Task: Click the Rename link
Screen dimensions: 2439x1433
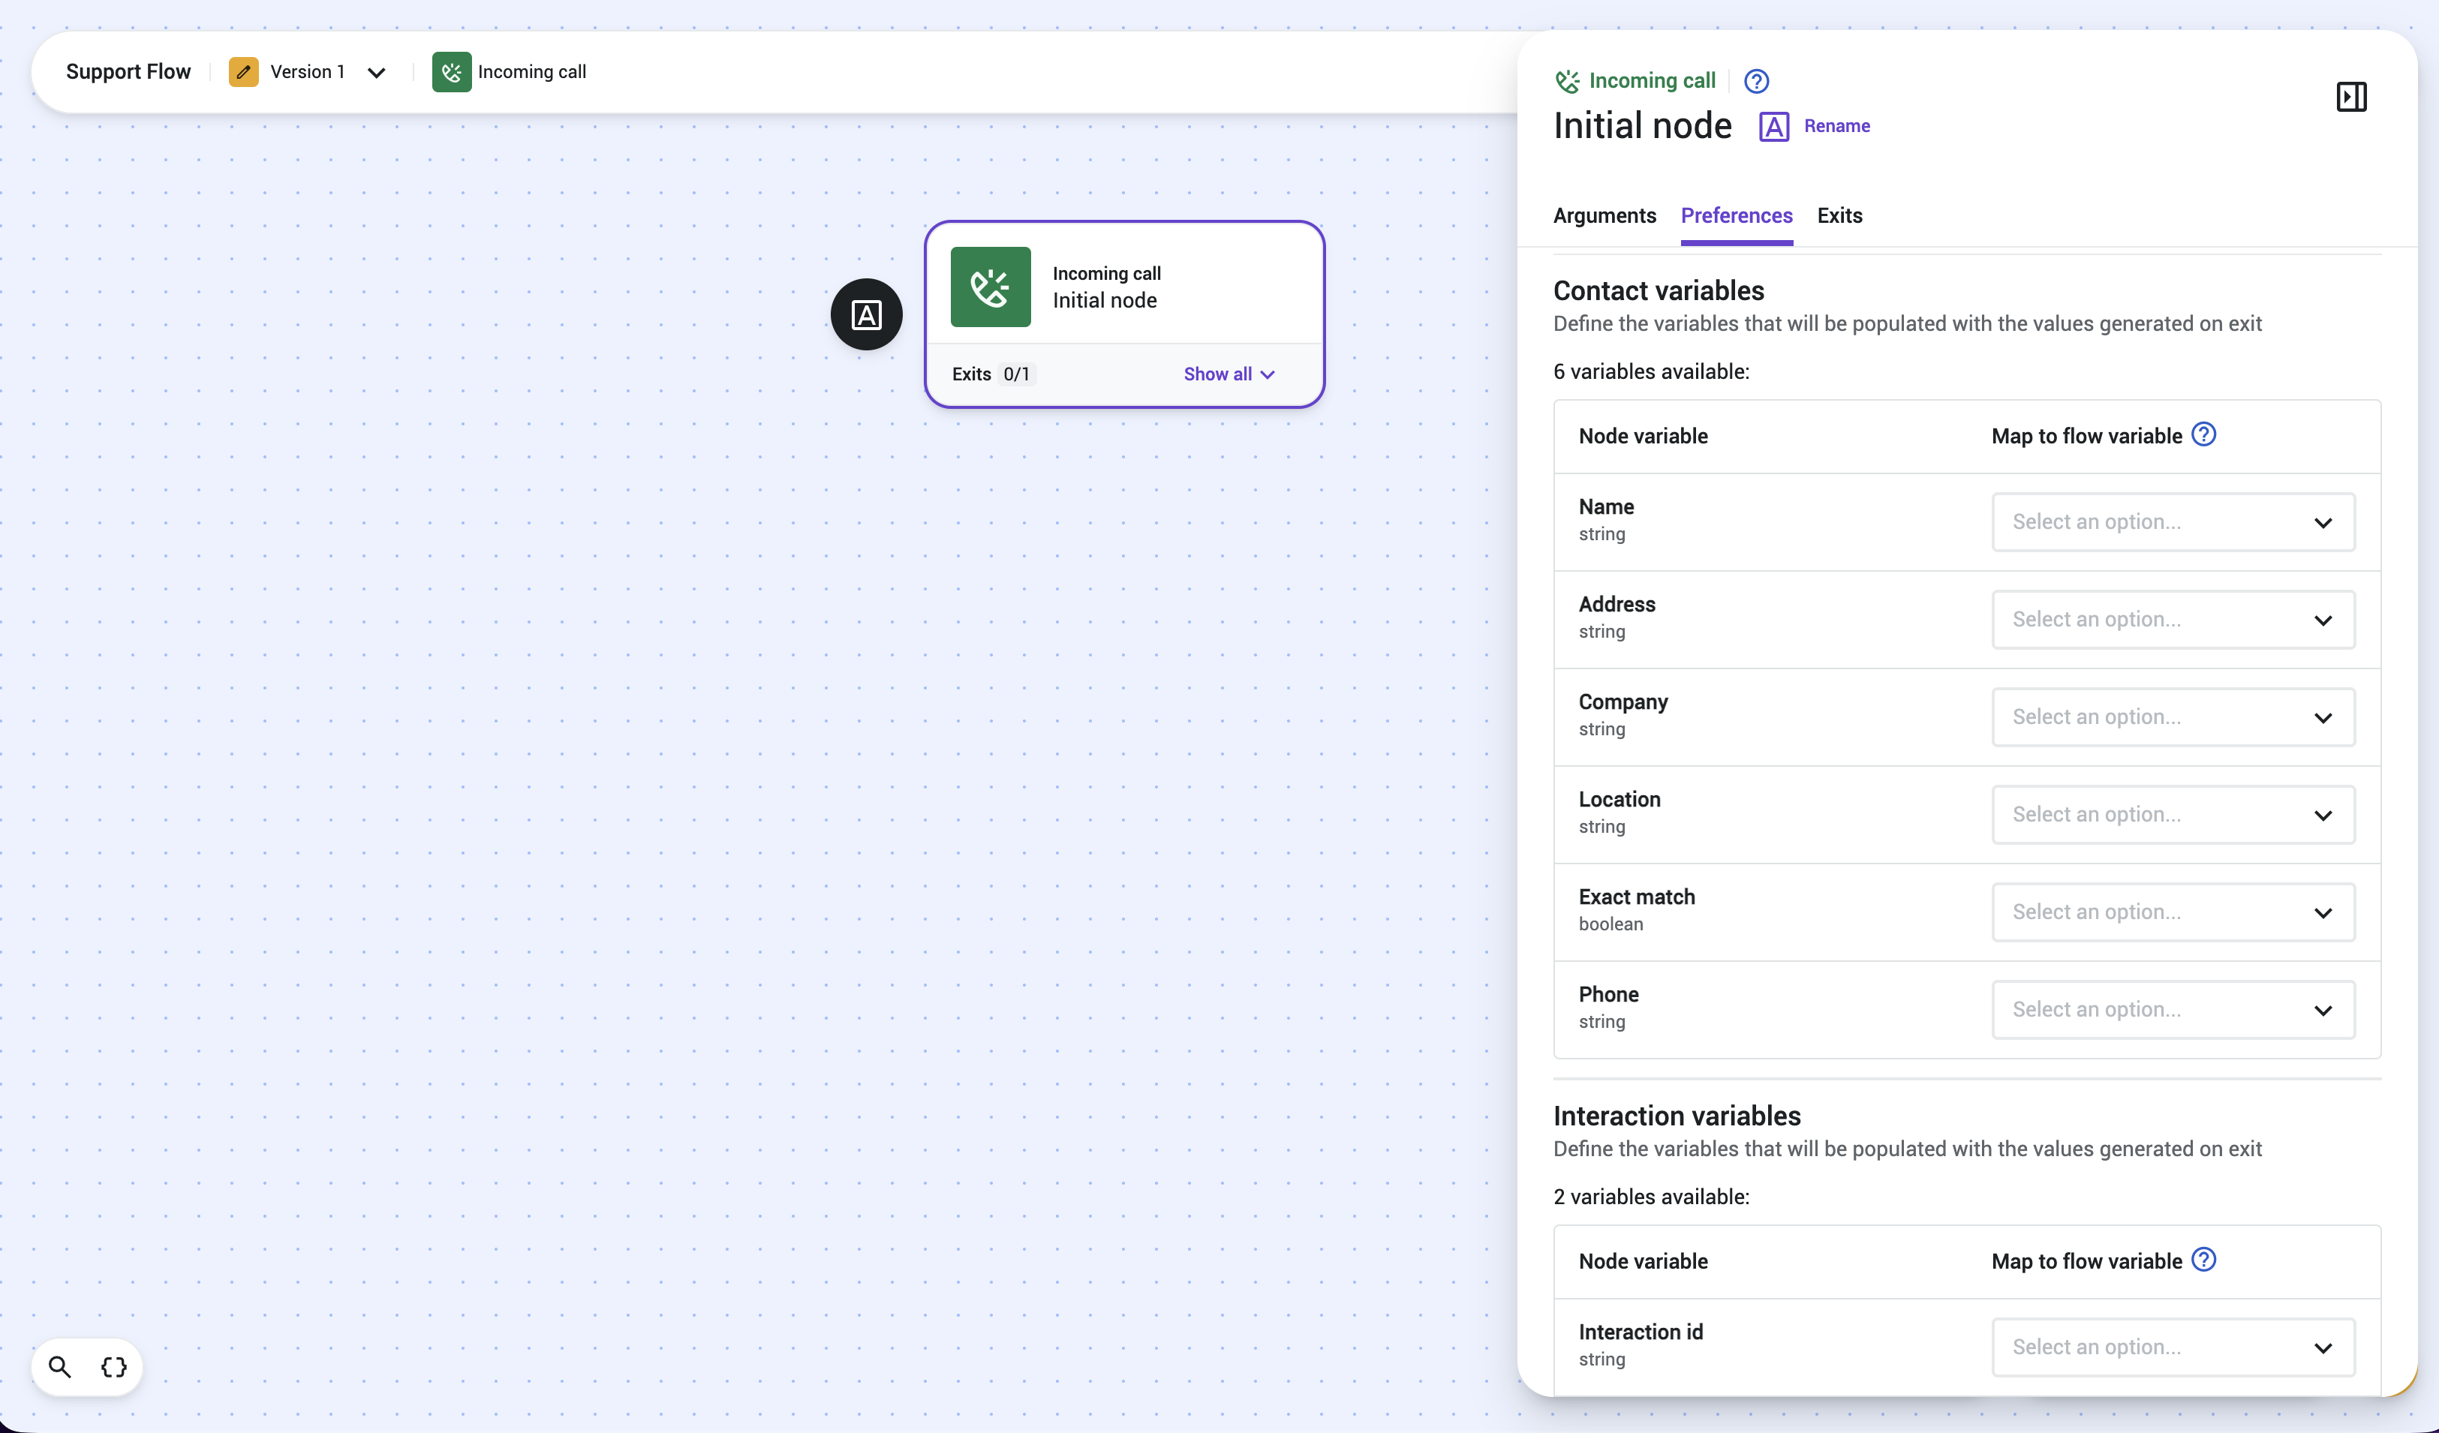Action: point(1836,127)
